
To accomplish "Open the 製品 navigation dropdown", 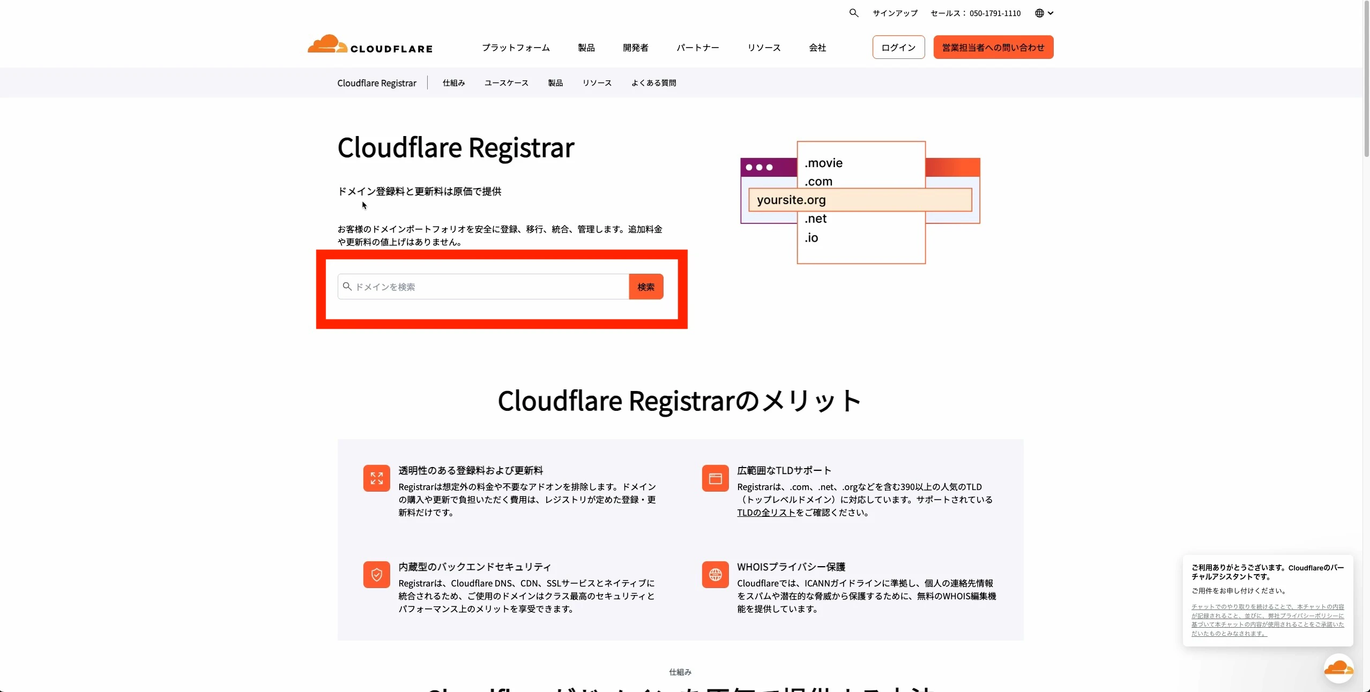I will click(x=585, y=47).
